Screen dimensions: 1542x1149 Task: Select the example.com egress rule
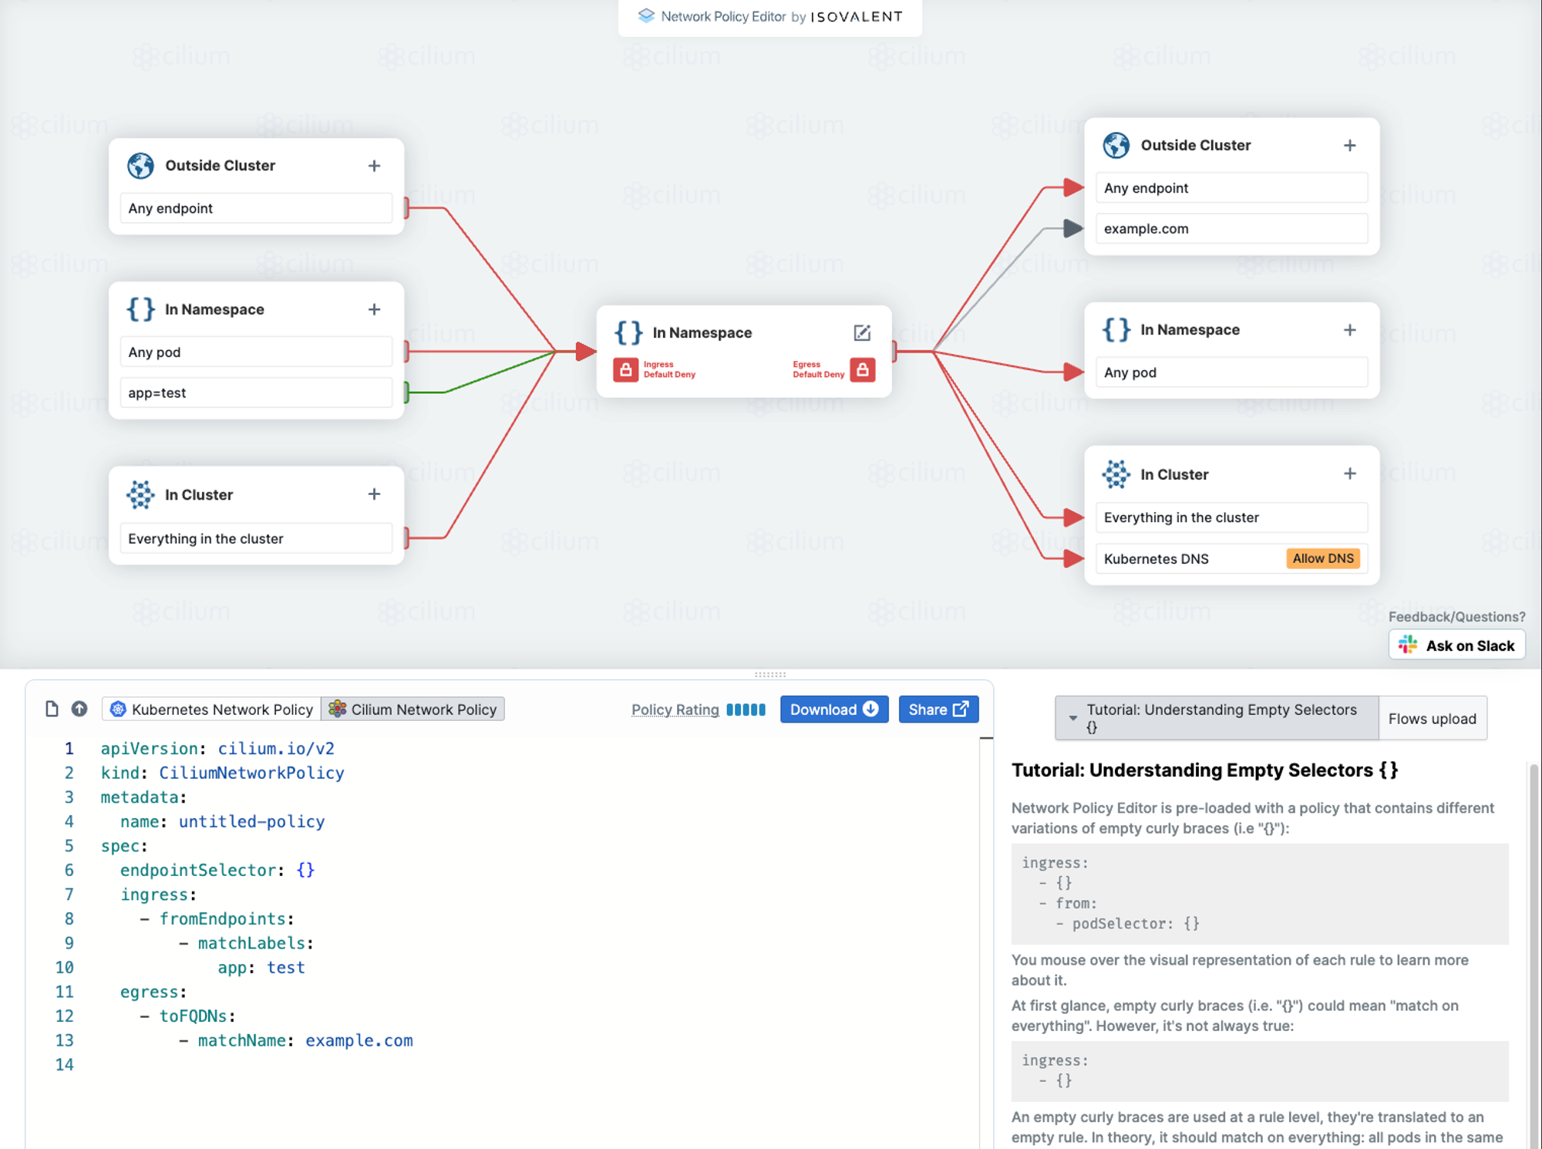1231,229
